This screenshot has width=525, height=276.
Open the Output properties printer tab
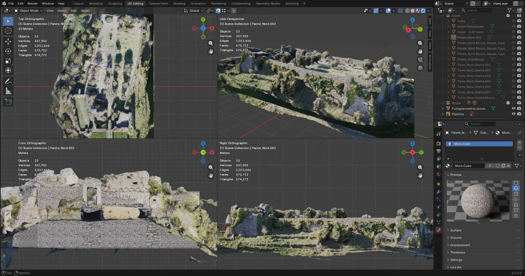click(439, 151)
